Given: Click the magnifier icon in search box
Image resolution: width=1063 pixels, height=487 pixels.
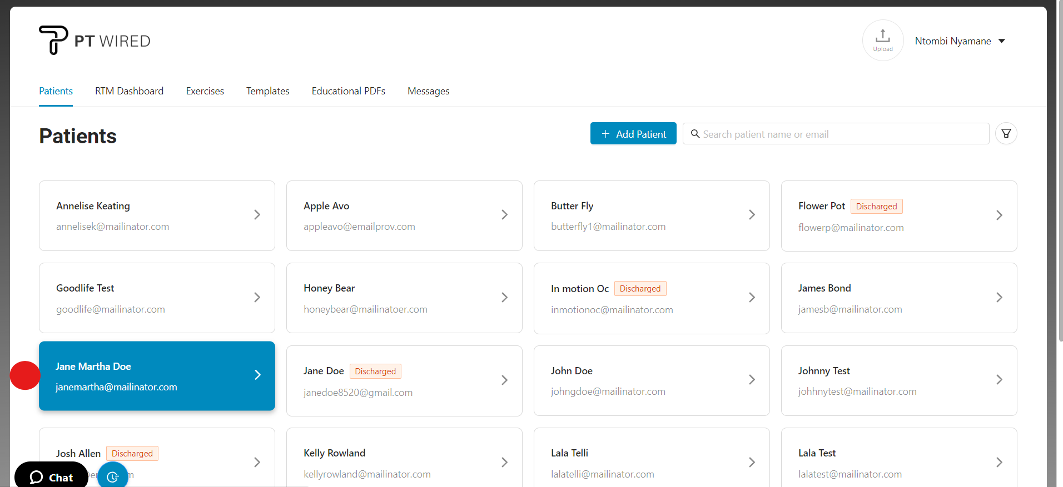Looking at the screenshot, I should tap(695, 134).
